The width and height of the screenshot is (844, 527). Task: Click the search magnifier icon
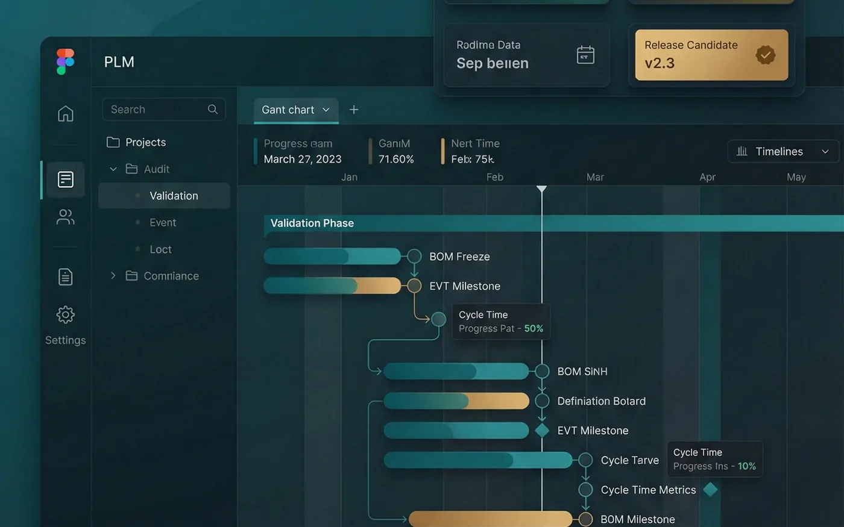pyautogui.click(x=212, y=109)
